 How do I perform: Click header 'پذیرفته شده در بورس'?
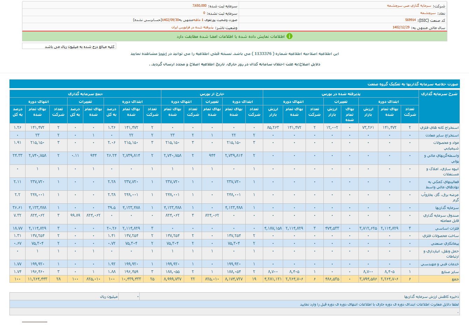pyautogui.click(x=341, y=94)
